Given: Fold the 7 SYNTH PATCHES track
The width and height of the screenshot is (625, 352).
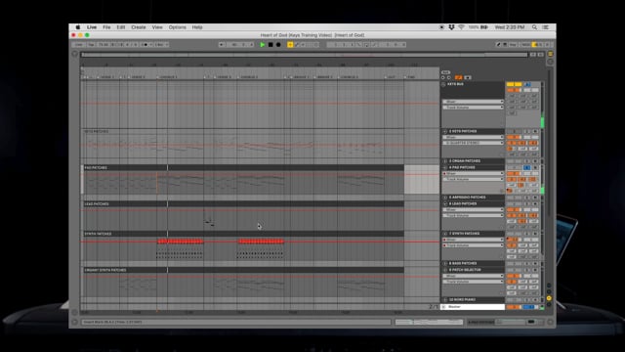Looking at the screenshot, I should (445, 234).
